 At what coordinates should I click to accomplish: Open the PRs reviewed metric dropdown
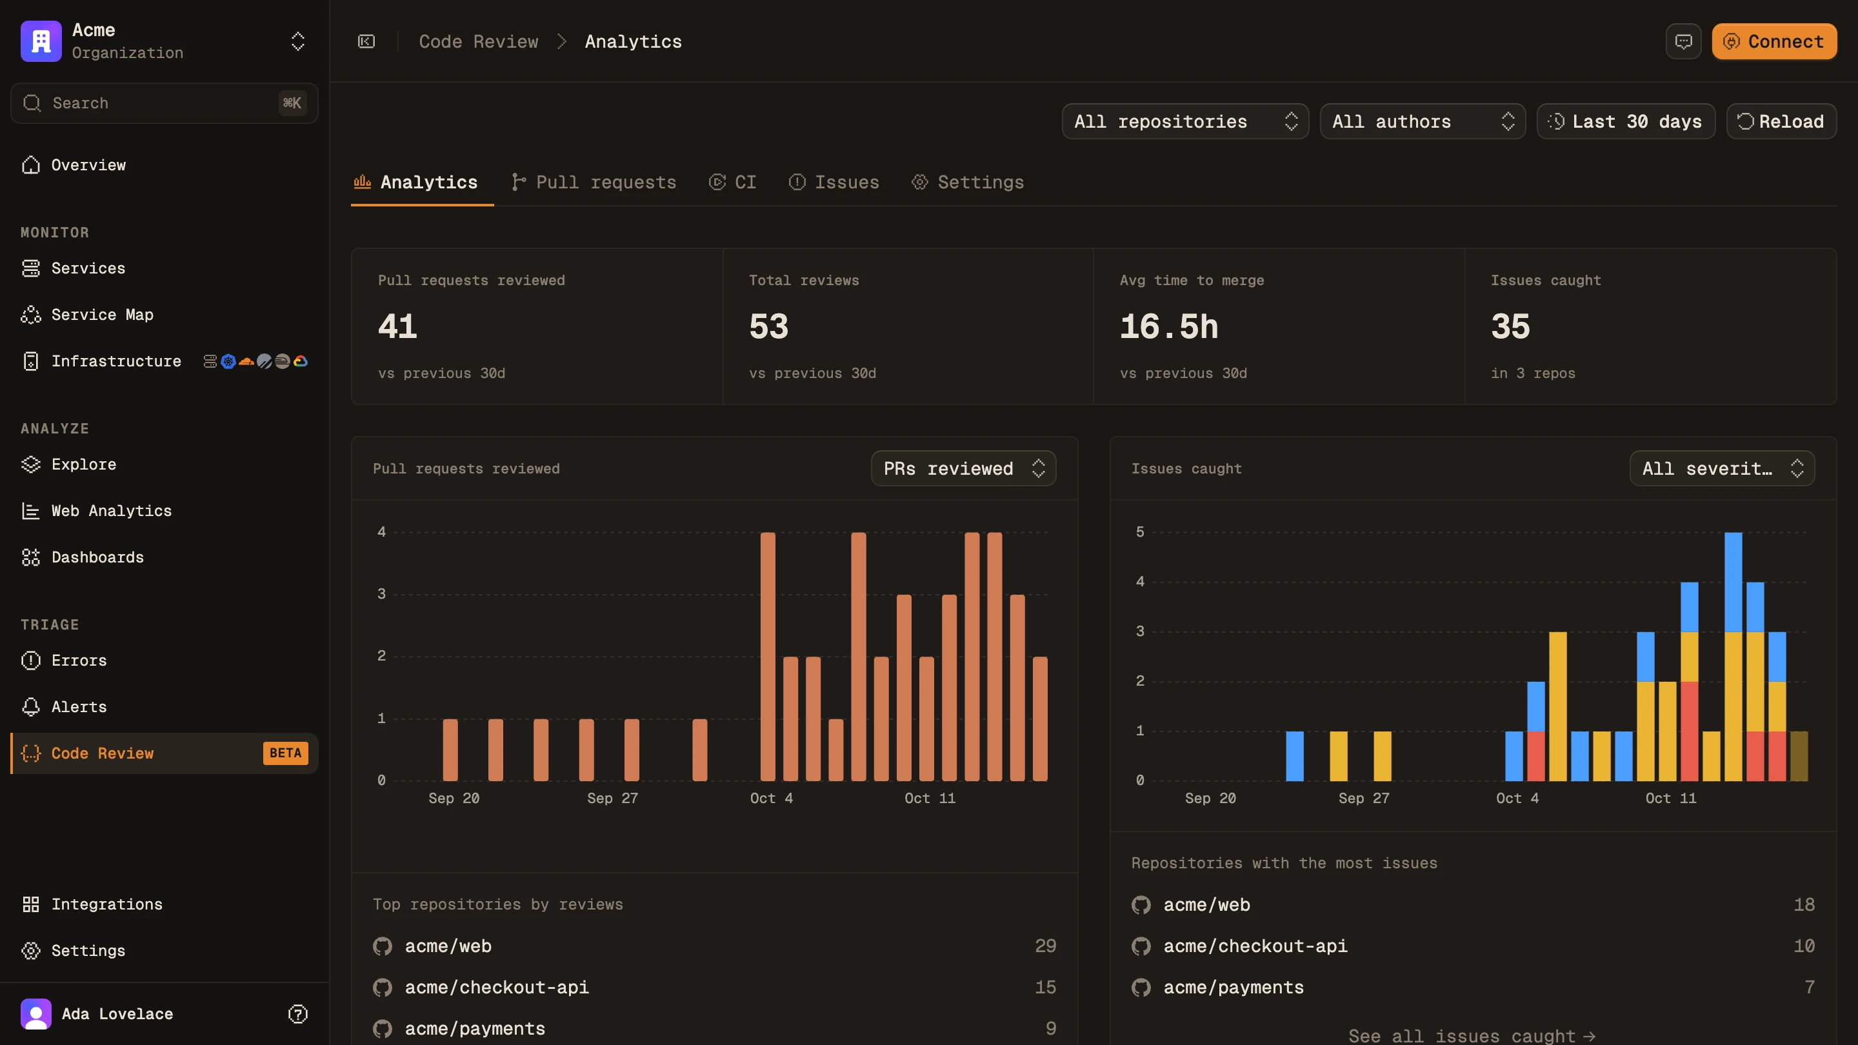tap(964, 469)
